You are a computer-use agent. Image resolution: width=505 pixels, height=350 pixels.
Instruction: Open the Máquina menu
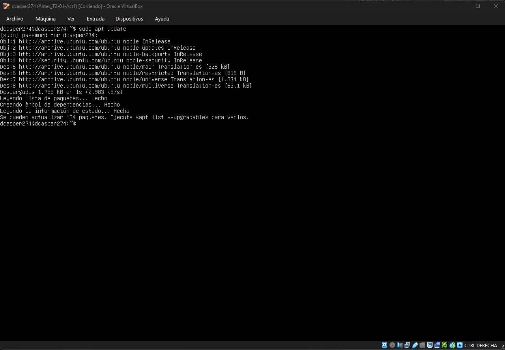point(45,19)
